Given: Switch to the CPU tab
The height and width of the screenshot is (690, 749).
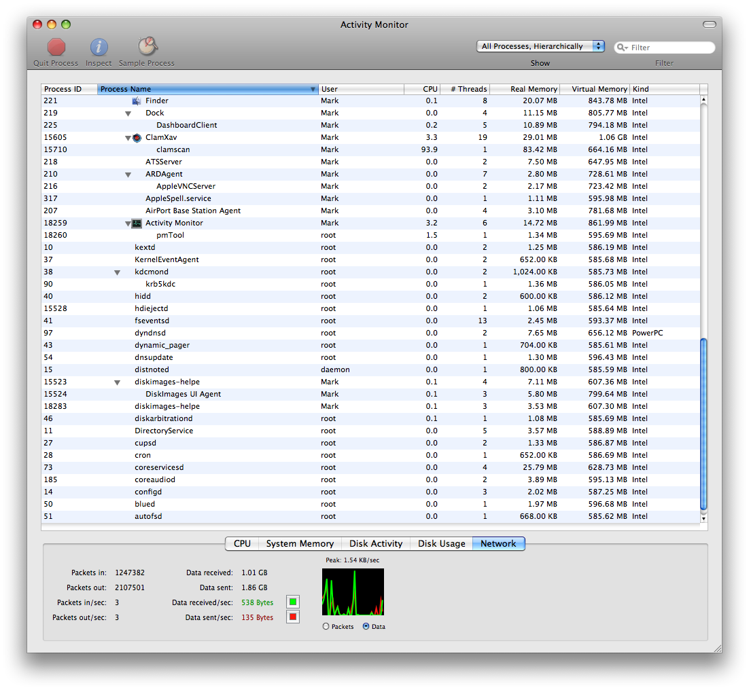Looking at the screenshot, I should (242, 543).
